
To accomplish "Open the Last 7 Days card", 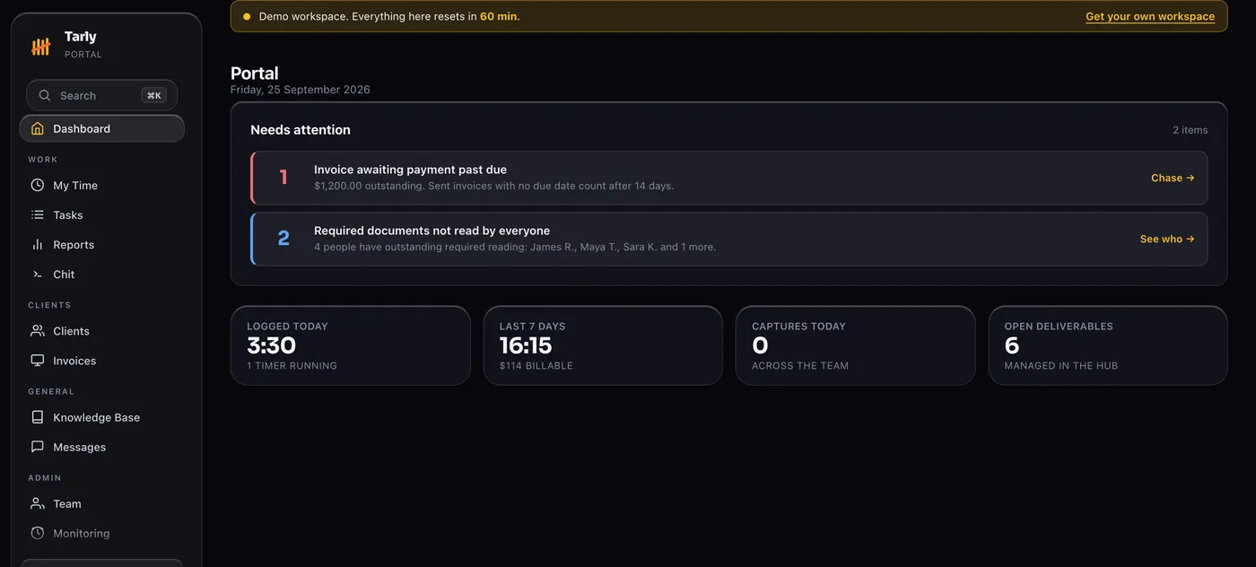I will click(603, 345).
